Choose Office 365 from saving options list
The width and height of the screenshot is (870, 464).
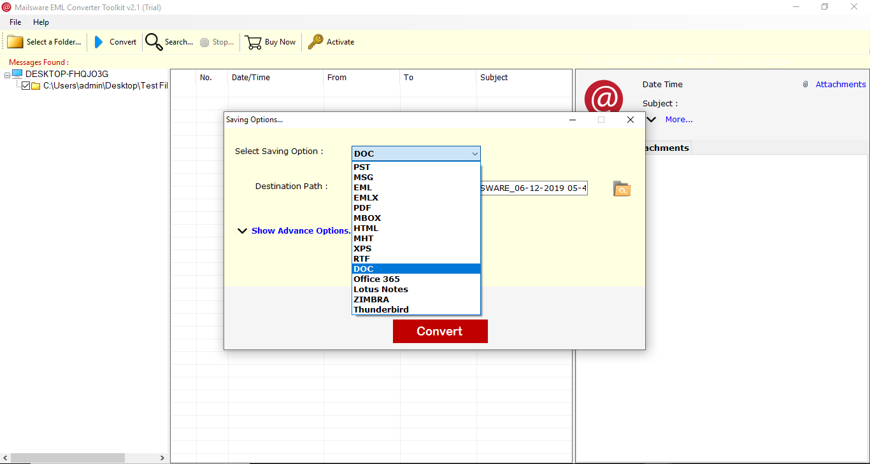point(416,279)
